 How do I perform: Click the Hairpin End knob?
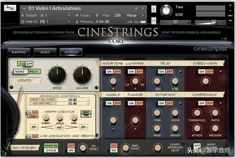[x=74, y=118]
